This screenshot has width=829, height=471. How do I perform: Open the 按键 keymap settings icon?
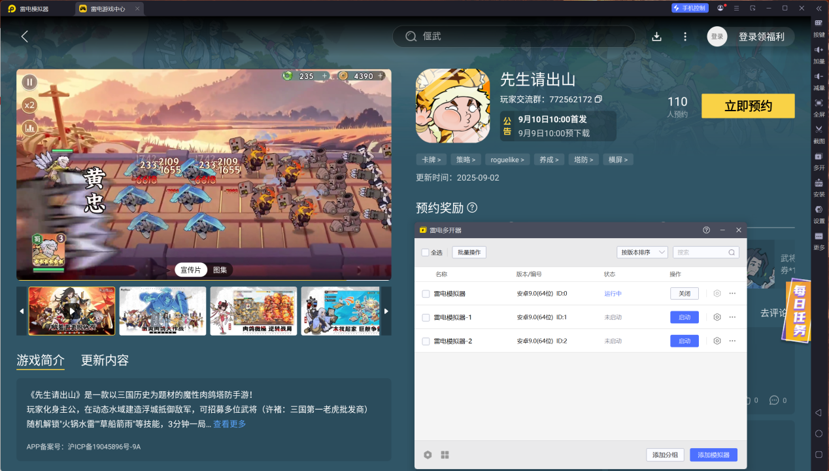pyautogui.click(x=819, y=22)
